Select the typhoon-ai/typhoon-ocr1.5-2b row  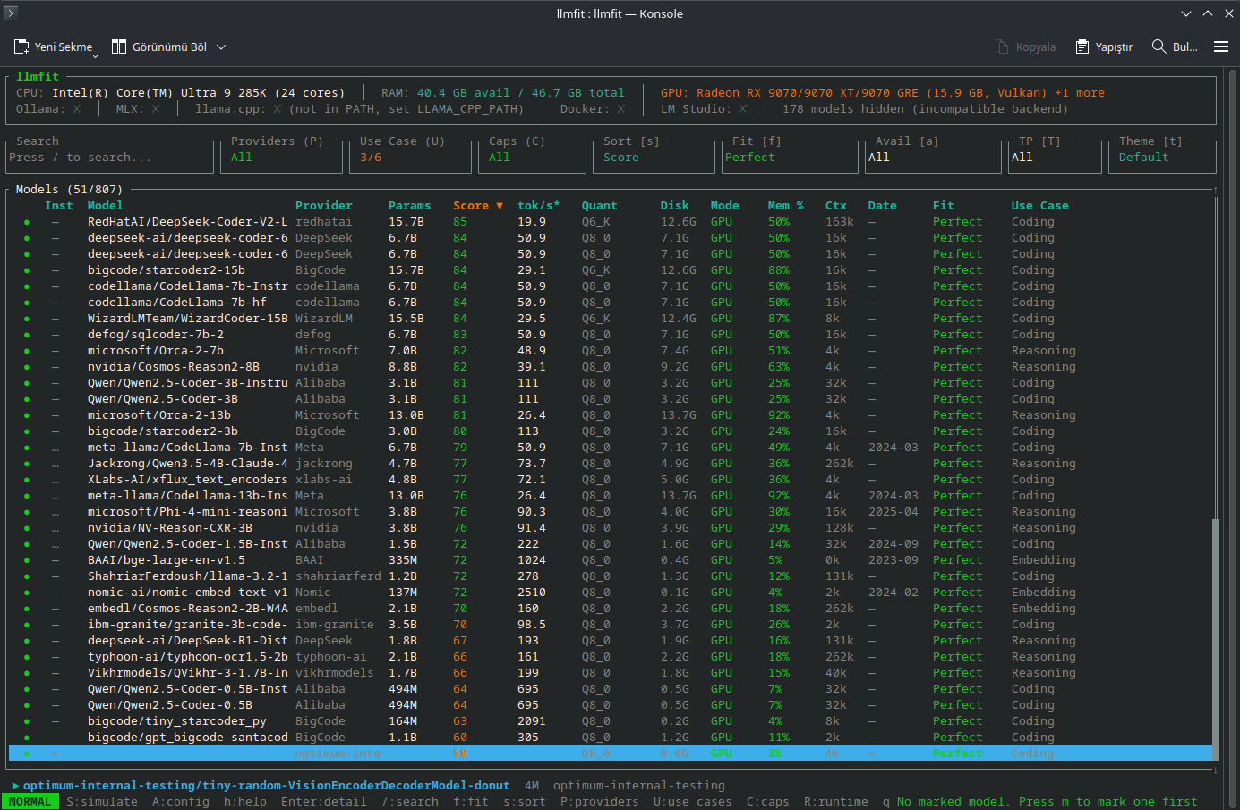pos(611,657)
